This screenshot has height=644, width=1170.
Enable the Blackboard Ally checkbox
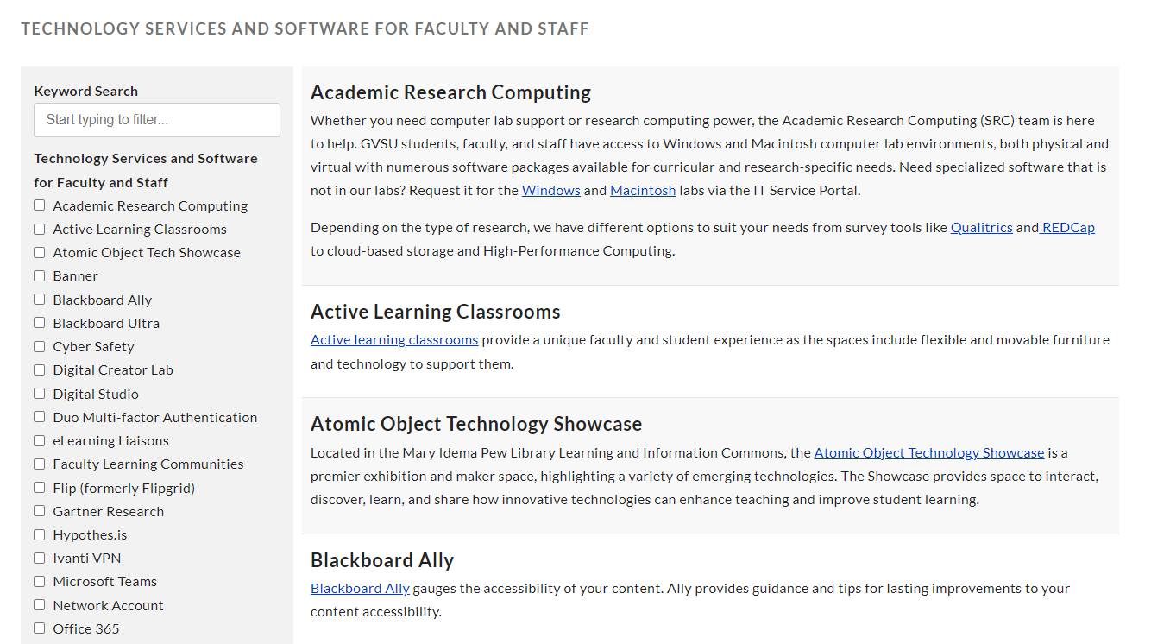(x=39, y=299)
